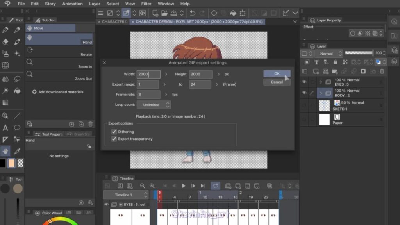The height and width of the screenshot is (225, 400).
Task: Uncheck the Dithering checkbox
Action: 114,132
